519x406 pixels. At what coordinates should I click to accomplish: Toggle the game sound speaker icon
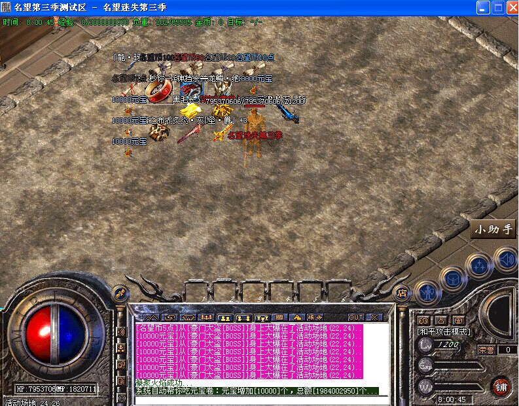coord(505,259)
